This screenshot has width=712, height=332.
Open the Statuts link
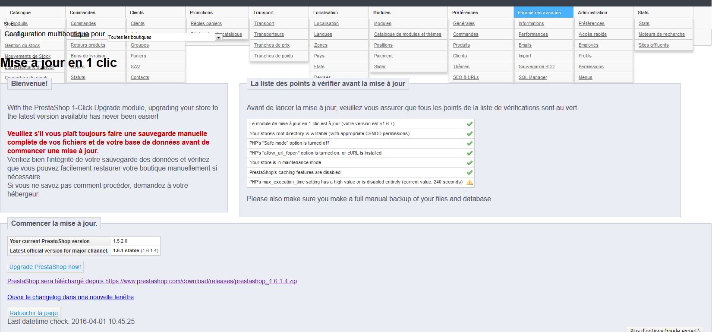(x=78, y=77)
